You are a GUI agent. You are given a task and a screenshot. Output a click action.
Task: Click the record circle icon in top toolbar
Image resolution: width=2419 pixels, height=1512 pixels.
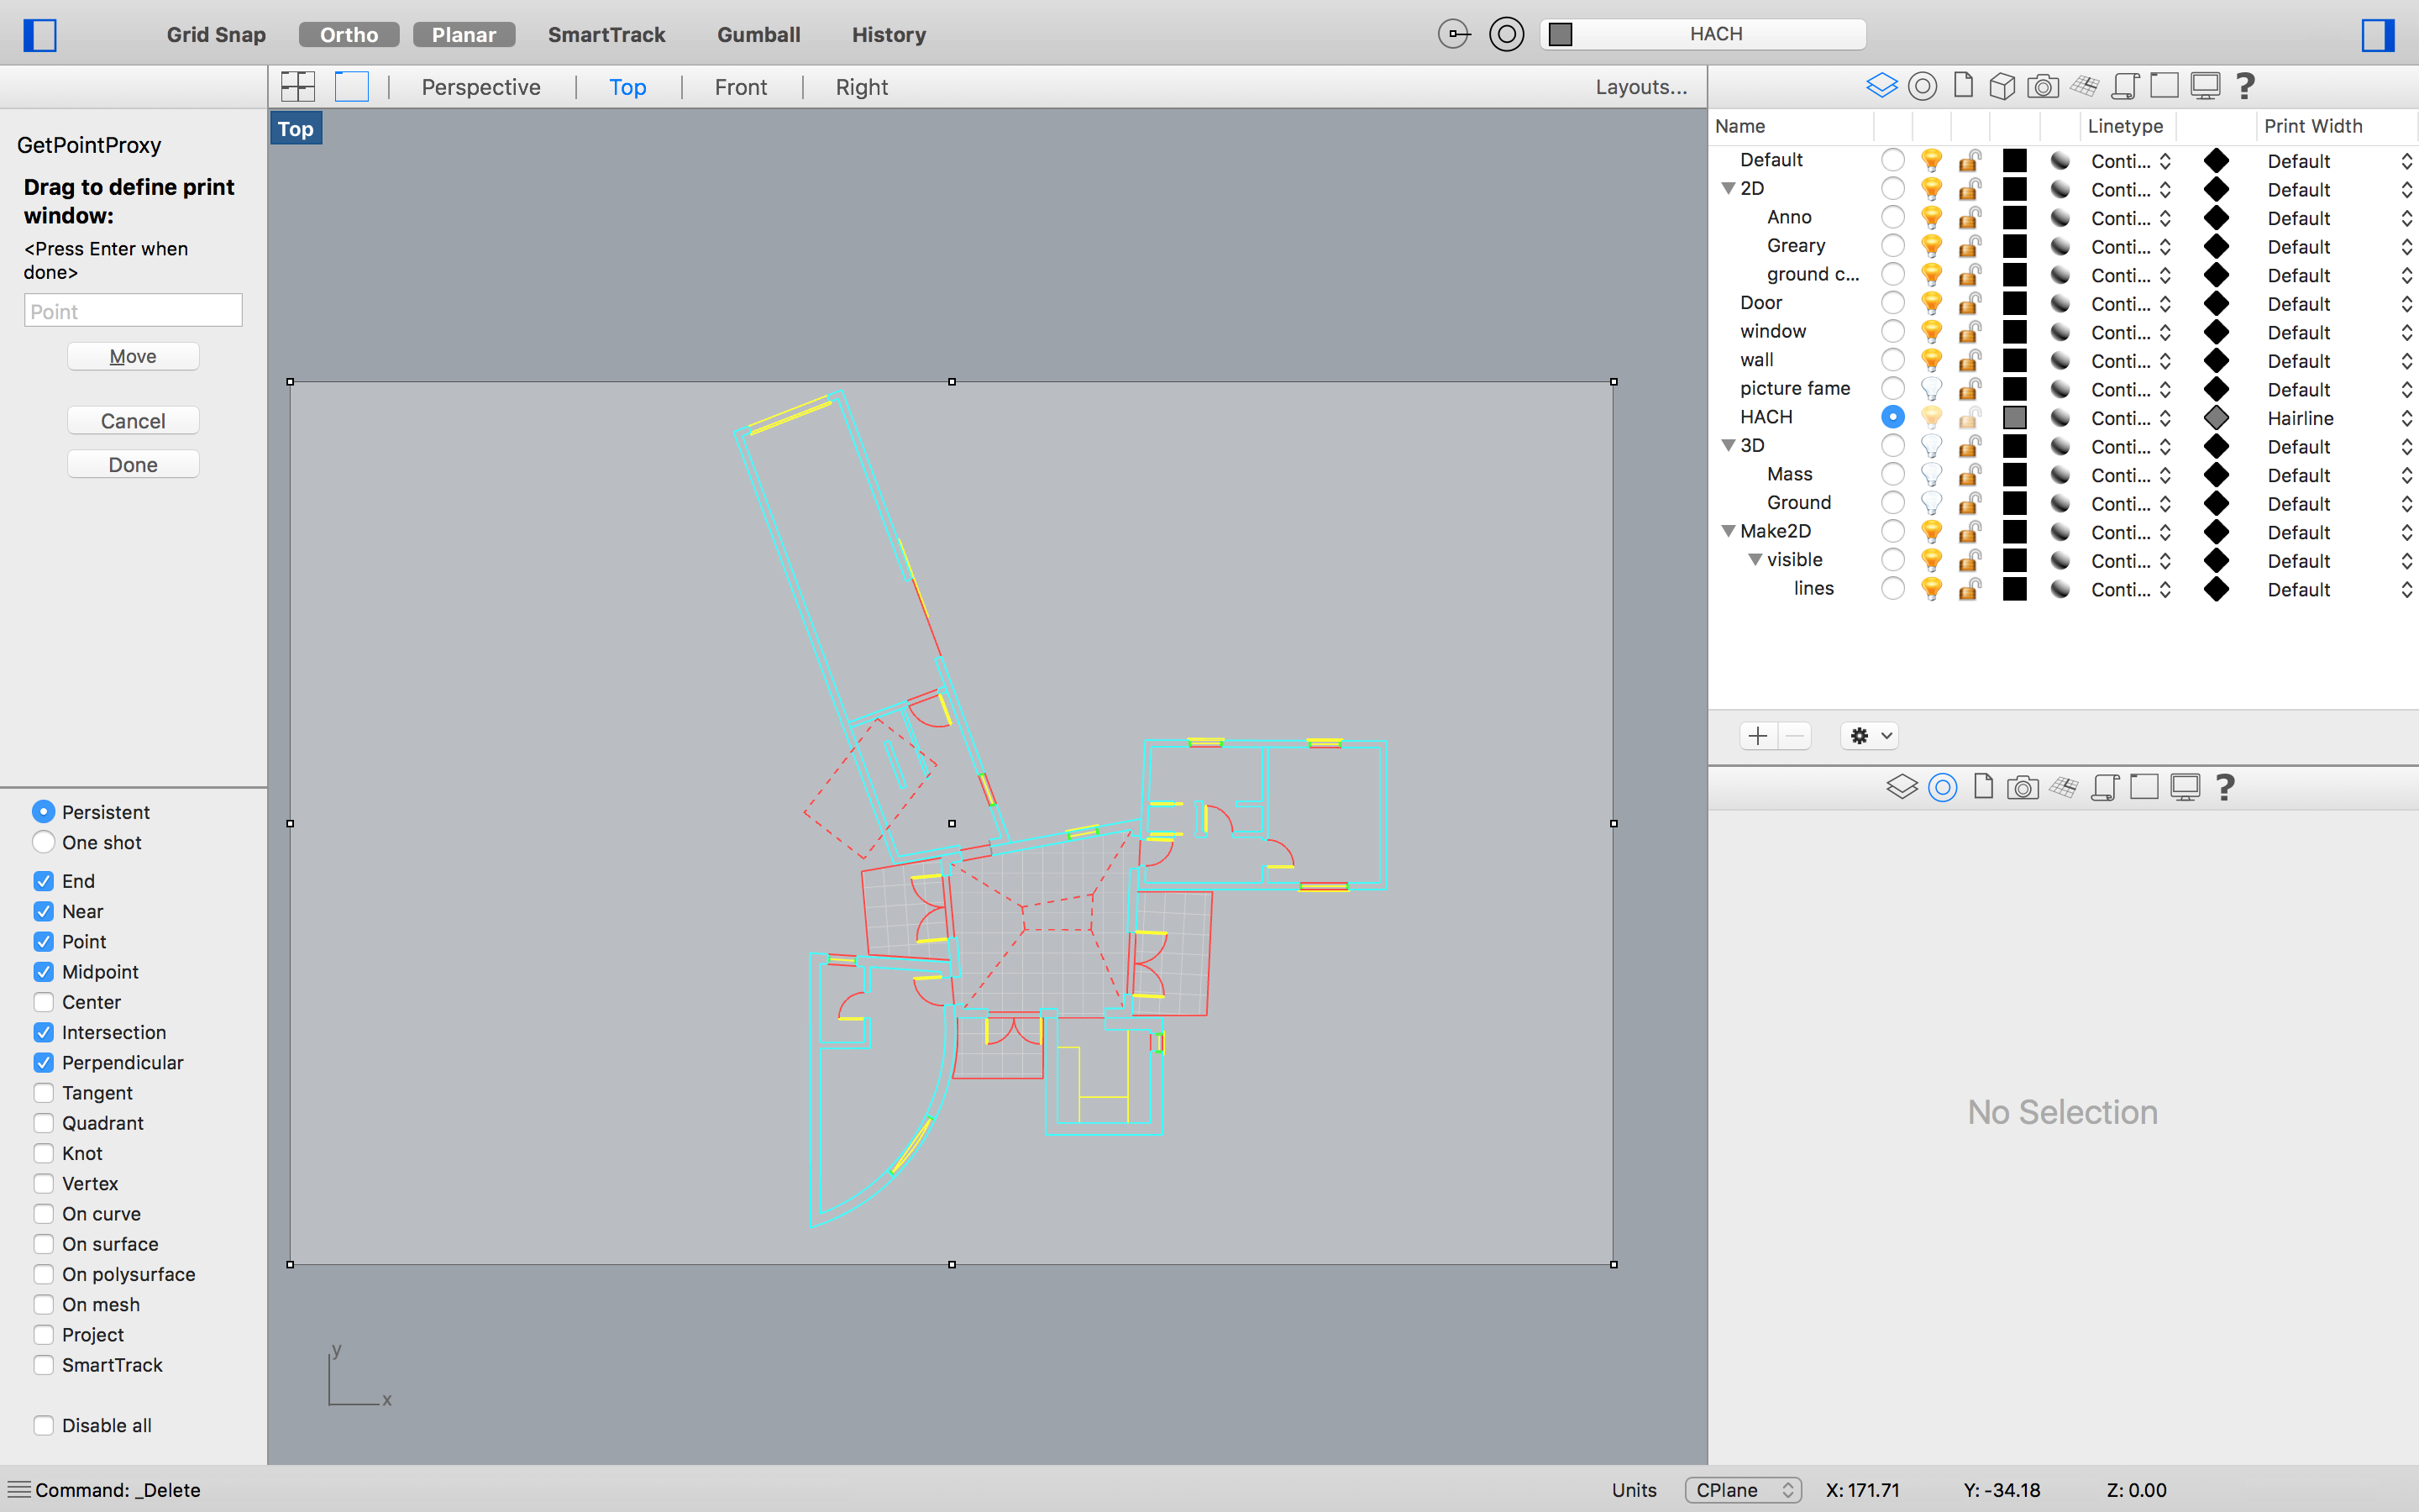(x=1506, y=34)
